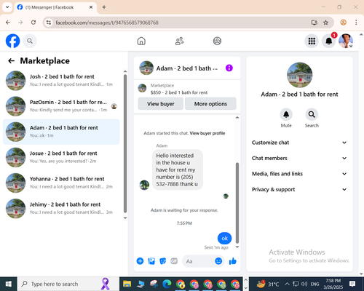Image resolution: width=364 pixels, height=291 pixels.
Task: Open View buyer profile link
Action: tap(207, 133)
